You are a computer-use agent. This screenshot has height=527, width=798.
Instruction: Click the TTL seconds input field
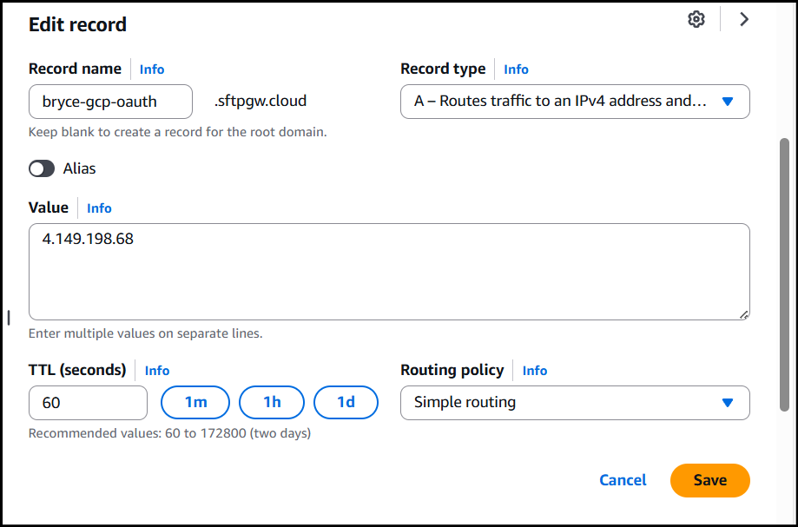[x=88, y=403]
